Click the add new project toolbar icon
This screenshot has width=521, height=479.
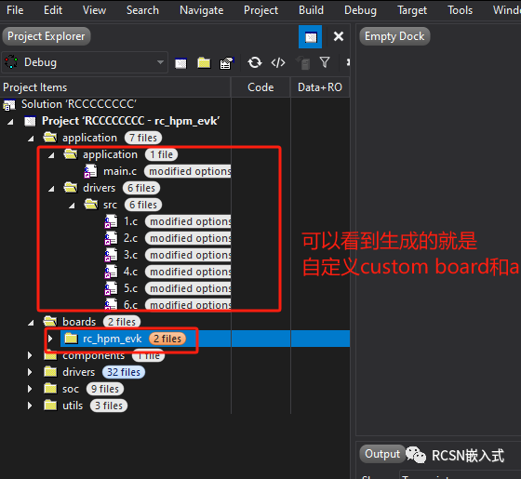coord(180,63)
